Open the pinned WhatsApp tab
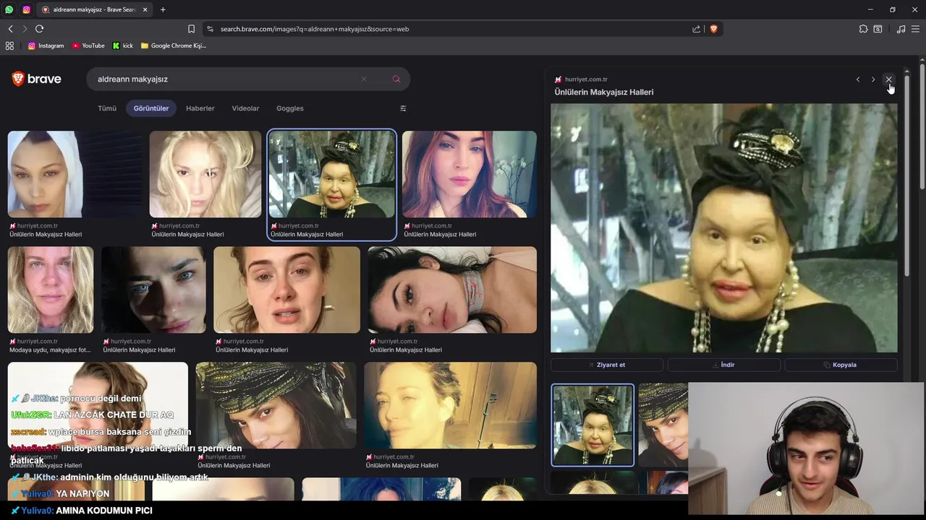The image size is (926, 520). pyautogui.click(x=9, y=9)
